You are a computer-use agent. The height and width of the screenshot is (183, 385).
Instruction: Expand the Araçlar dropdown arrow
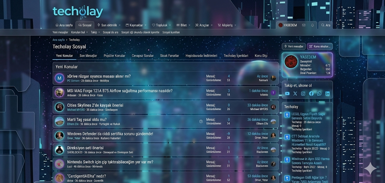(x=212, y=25)
